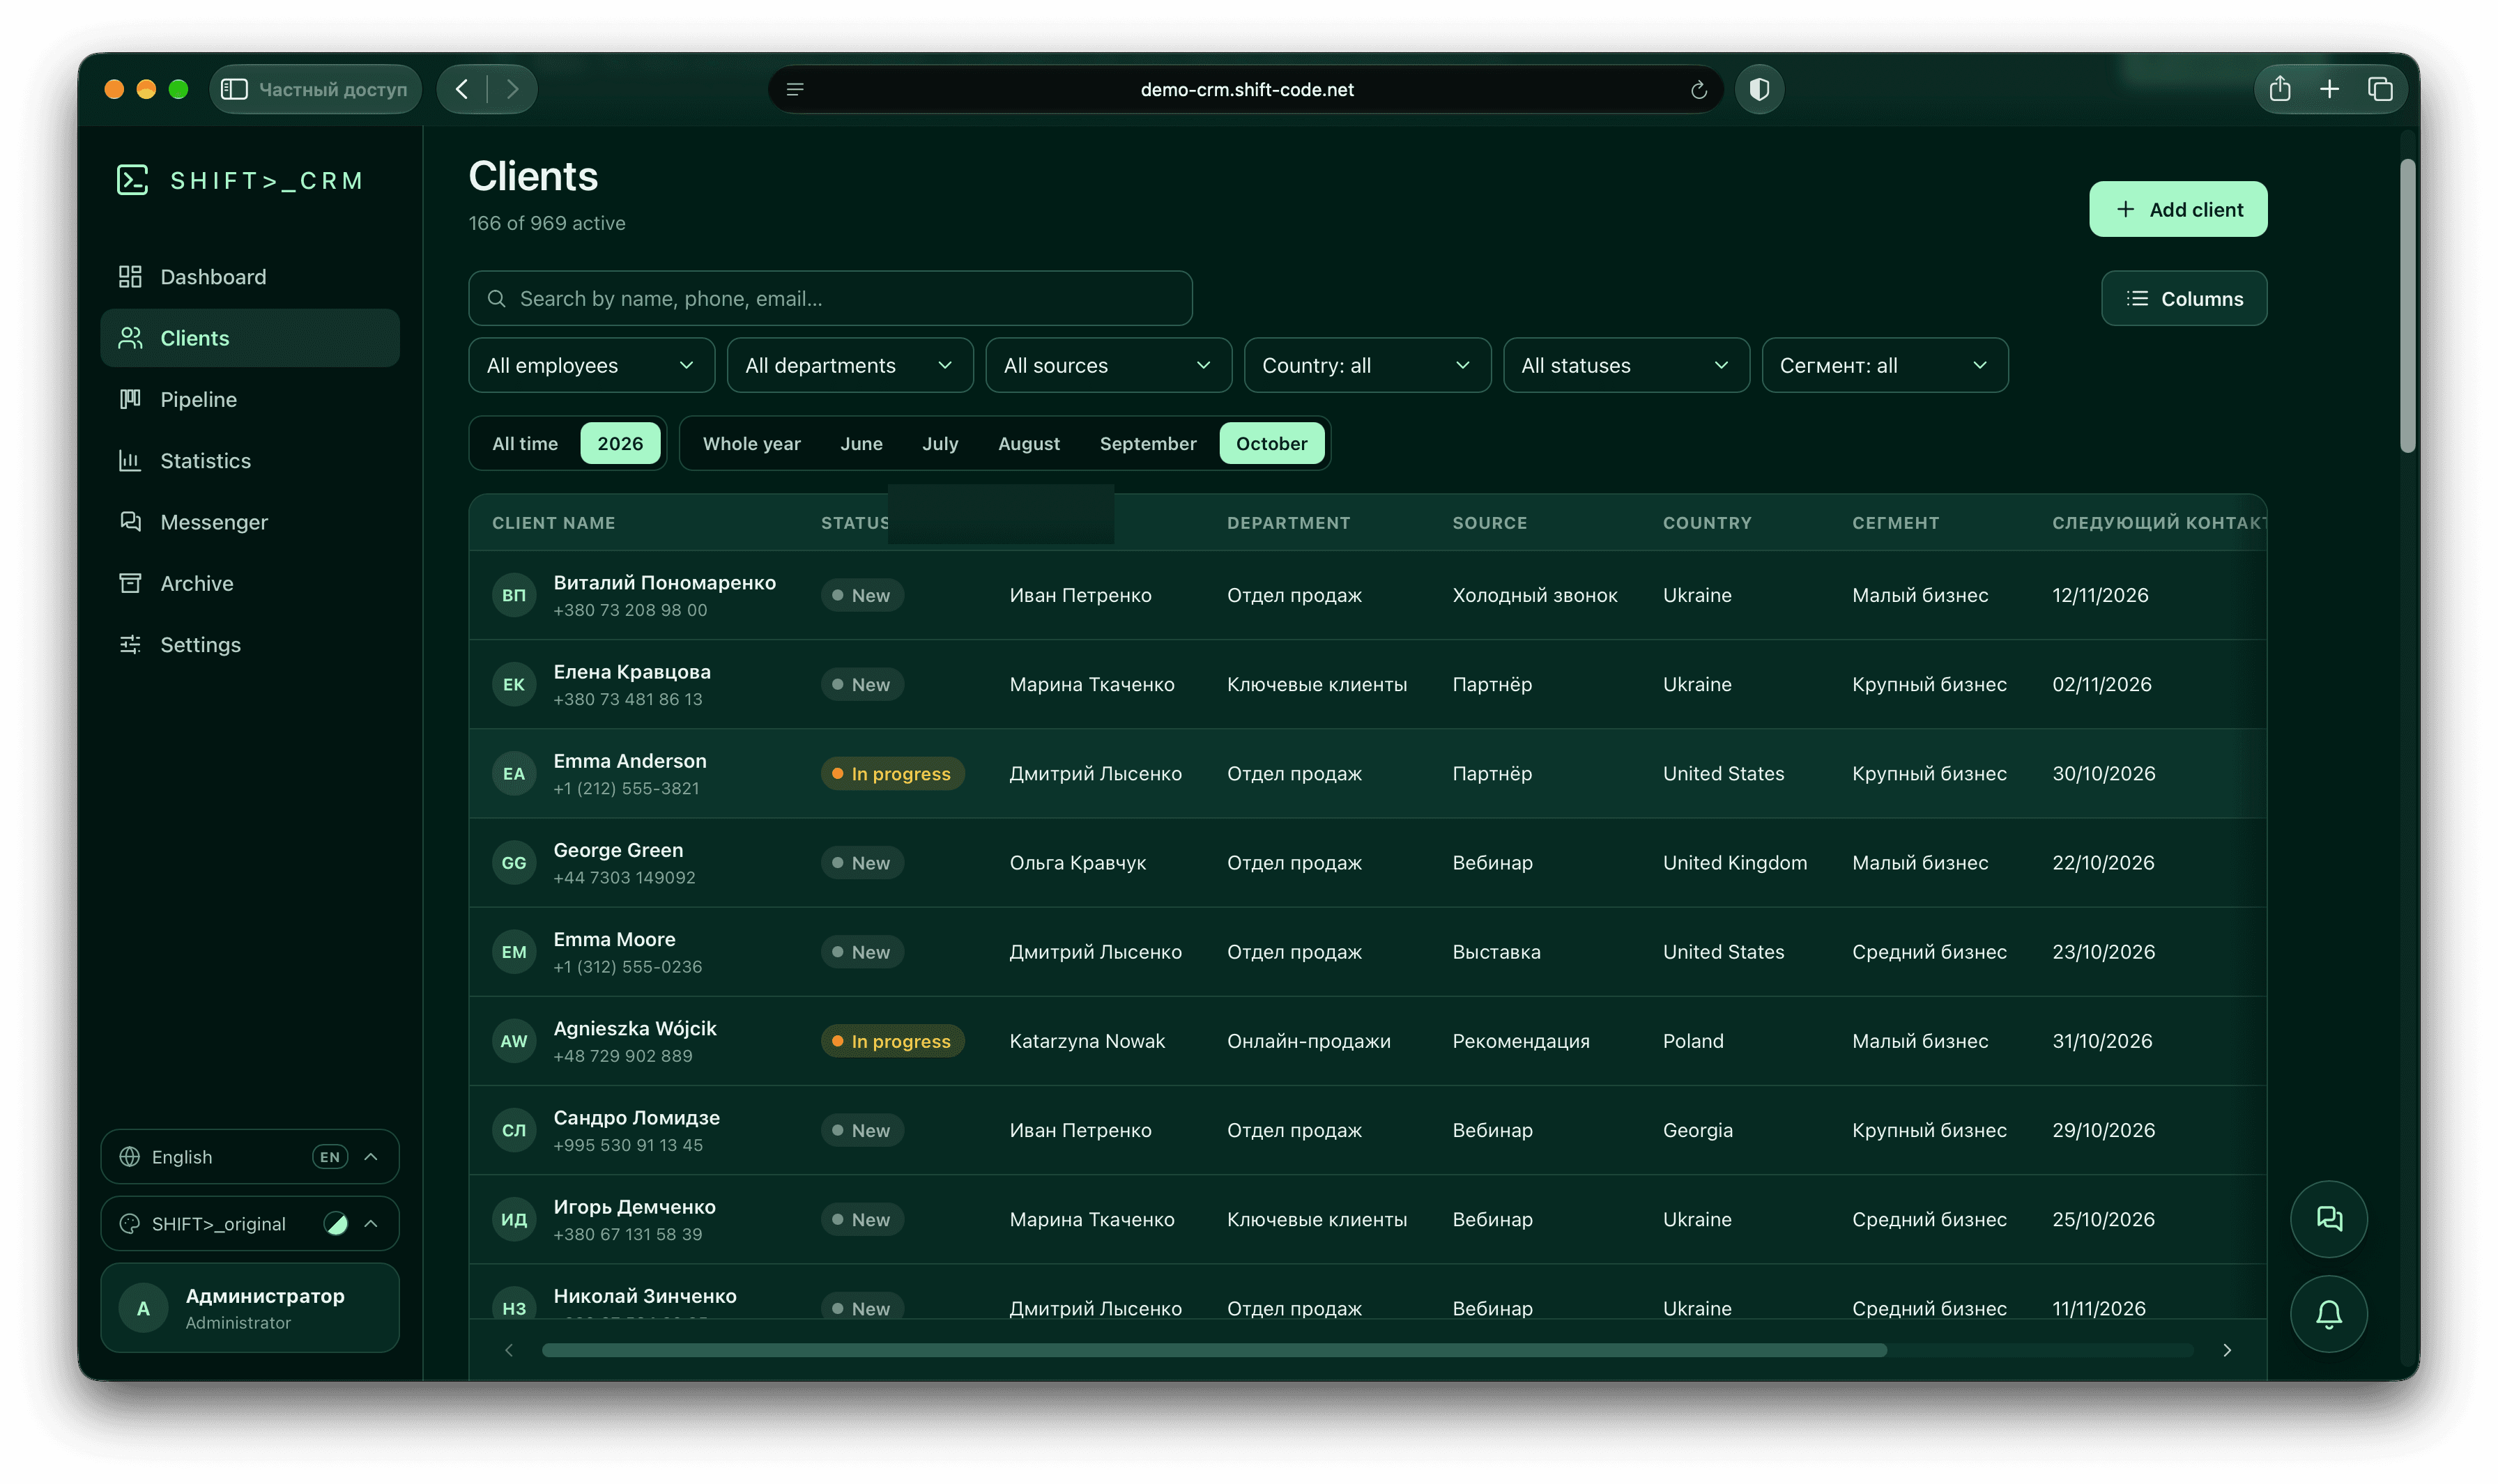
Task: Open Settings in the sidebar
Action: (250, 645)
